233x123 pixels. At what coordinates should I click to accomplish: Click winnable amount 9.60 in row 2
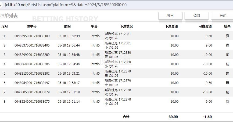(209, 45)
